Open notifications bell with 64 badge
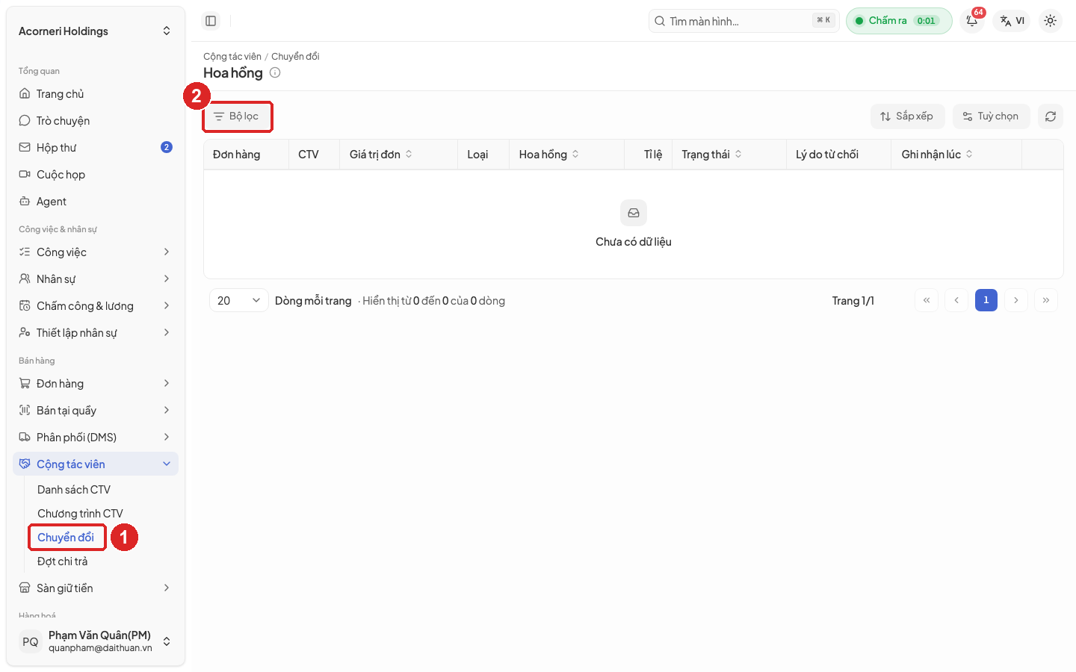Screen dimensions: 1076x672 point(972,21)
